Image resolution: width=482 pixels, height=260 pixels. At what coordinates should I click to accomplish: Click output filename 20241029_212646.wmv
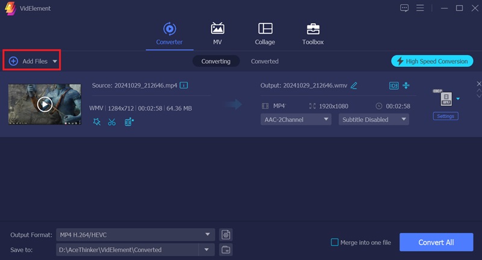[x=315, y=86]
